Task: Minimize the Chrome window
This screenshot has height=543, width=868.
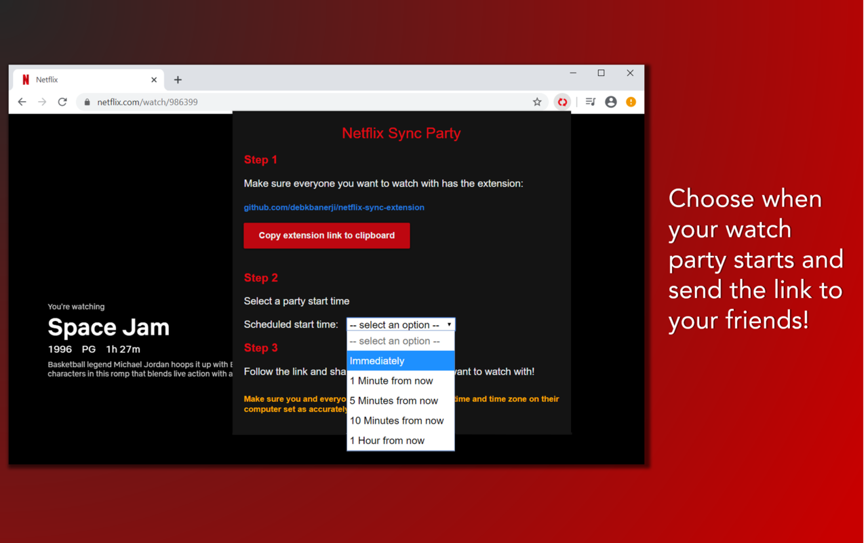Action: [x=573, y=73]
